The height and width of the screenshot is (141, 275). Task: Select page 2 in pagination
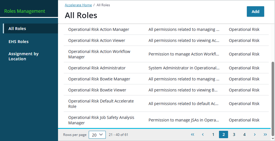tap(224, 134)
